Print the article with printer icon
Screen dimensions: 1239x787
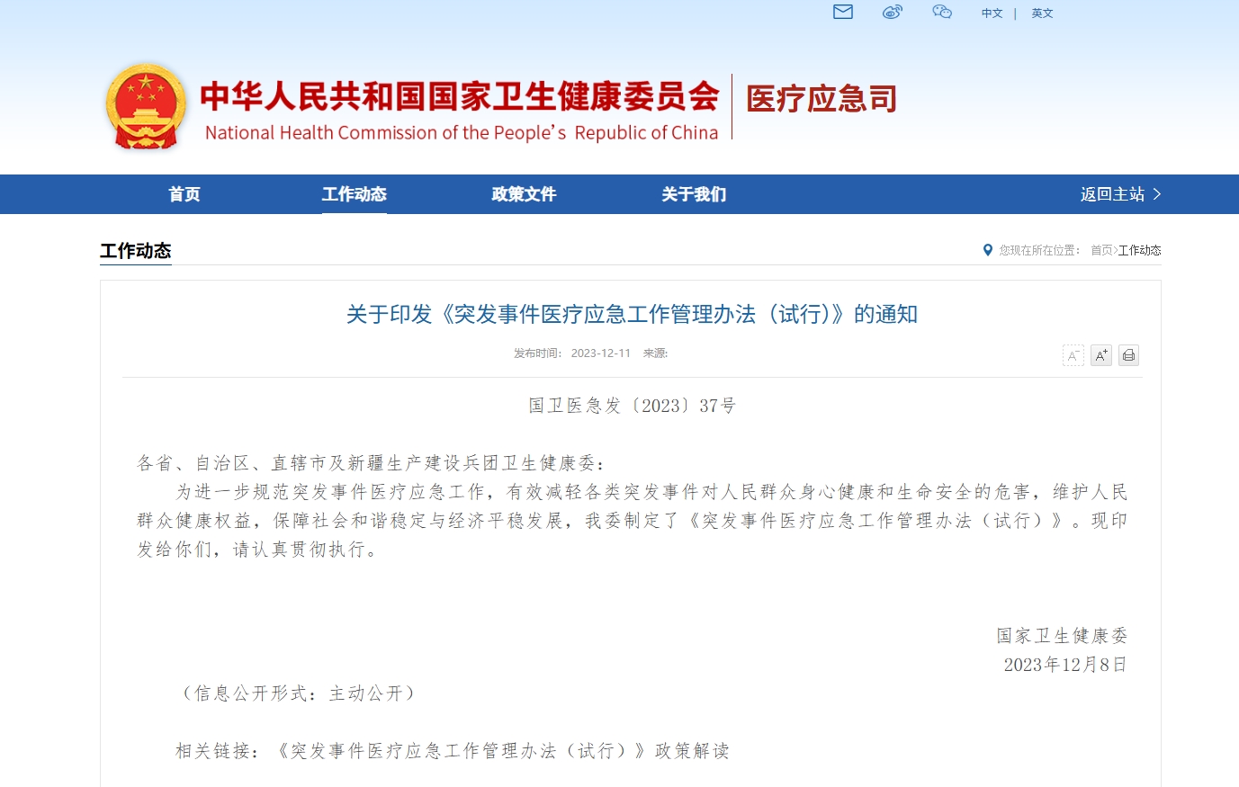1129,355
